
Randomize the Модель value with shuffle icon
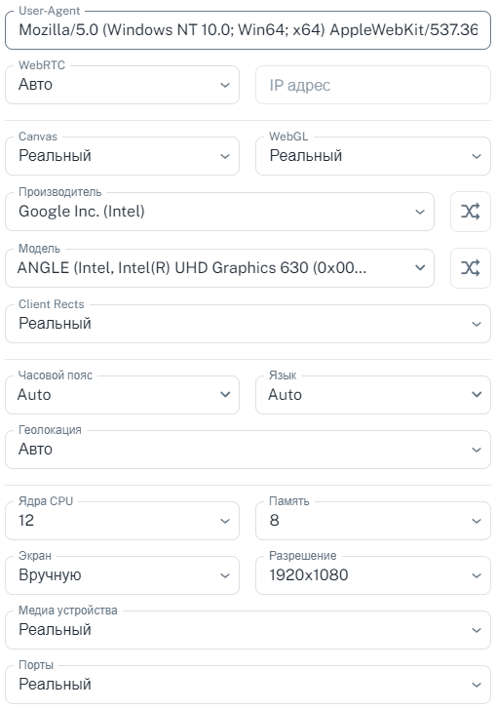[x=471, y=268]
